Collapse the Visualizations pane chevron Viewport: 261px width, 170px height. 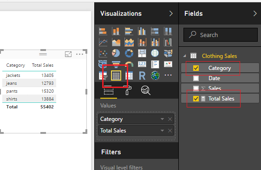[x=171, y=13]
